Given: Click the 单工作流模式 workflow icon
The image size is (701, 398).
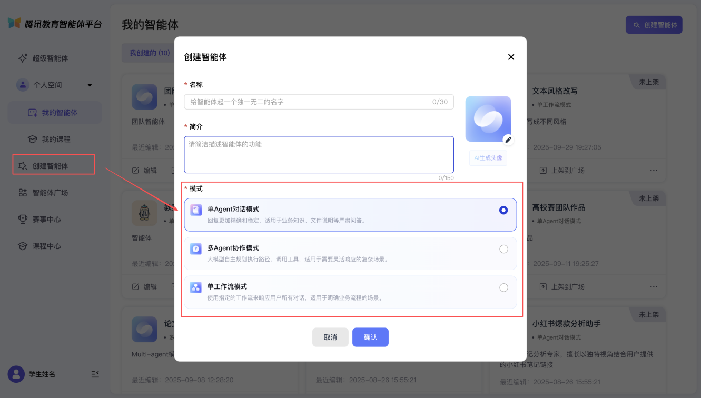Looking at the screenshot, I should click(x=196, y=287).
